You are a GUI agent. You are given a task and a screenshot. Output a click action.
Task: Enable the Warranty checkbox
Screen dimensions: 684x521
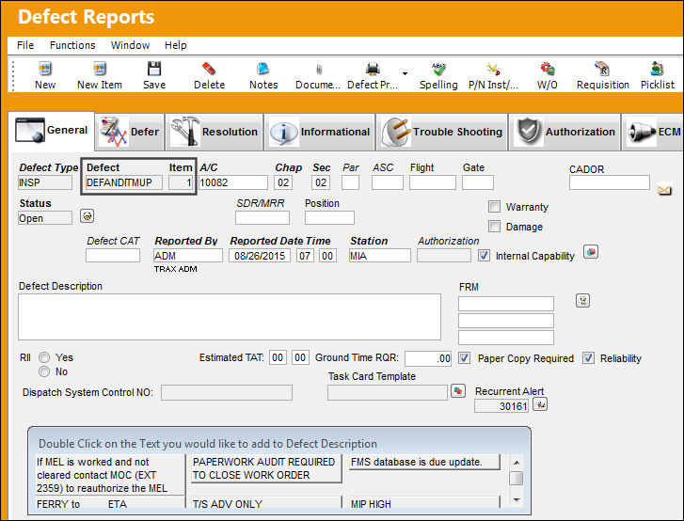click(494, 206)
